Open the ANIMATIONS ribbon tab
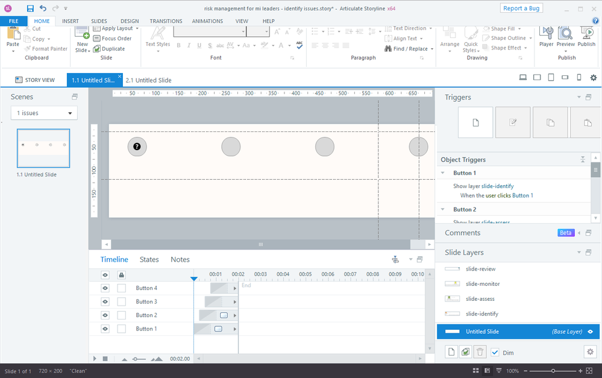Viewport: 602px width, 378px height. pyautogui.click(x=207, y=21)
